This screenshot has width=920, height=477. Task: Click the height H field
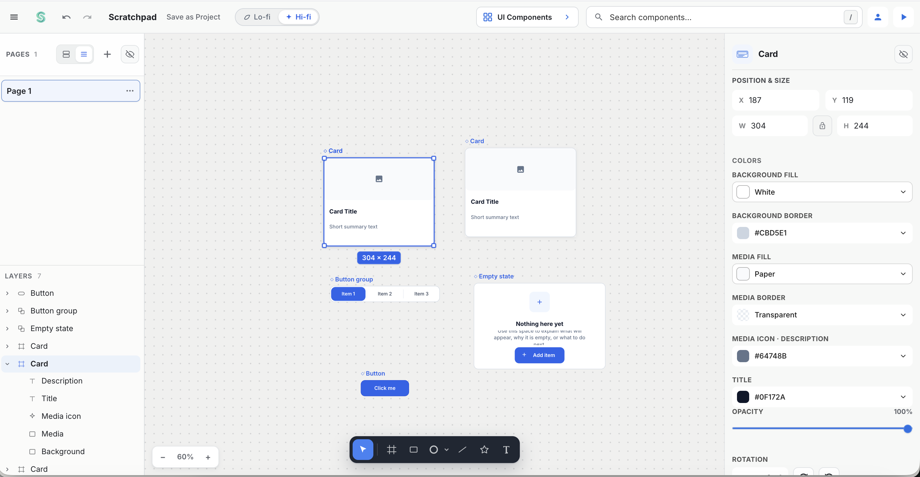(875, 126)
